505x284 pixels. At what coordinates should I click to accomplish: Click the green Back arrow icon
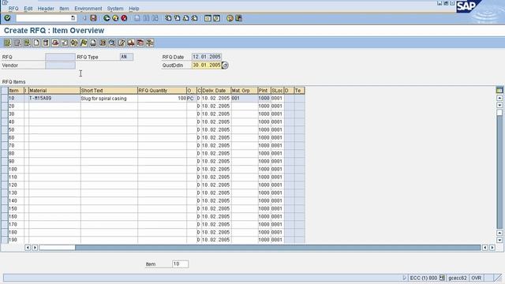(x=107, y=18)
